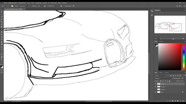186x104 pixels.
Task: Open the Изображение menu
Action: click(22, 3)
